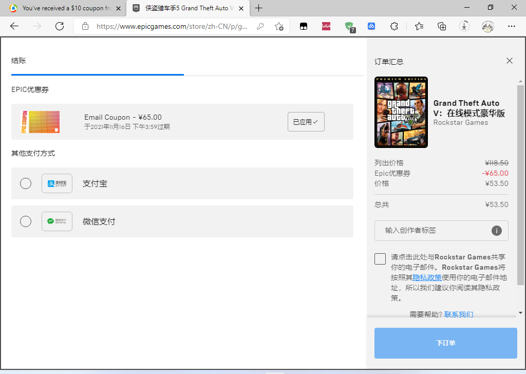Click the ¥118.50 listed price

click(497, 163)
